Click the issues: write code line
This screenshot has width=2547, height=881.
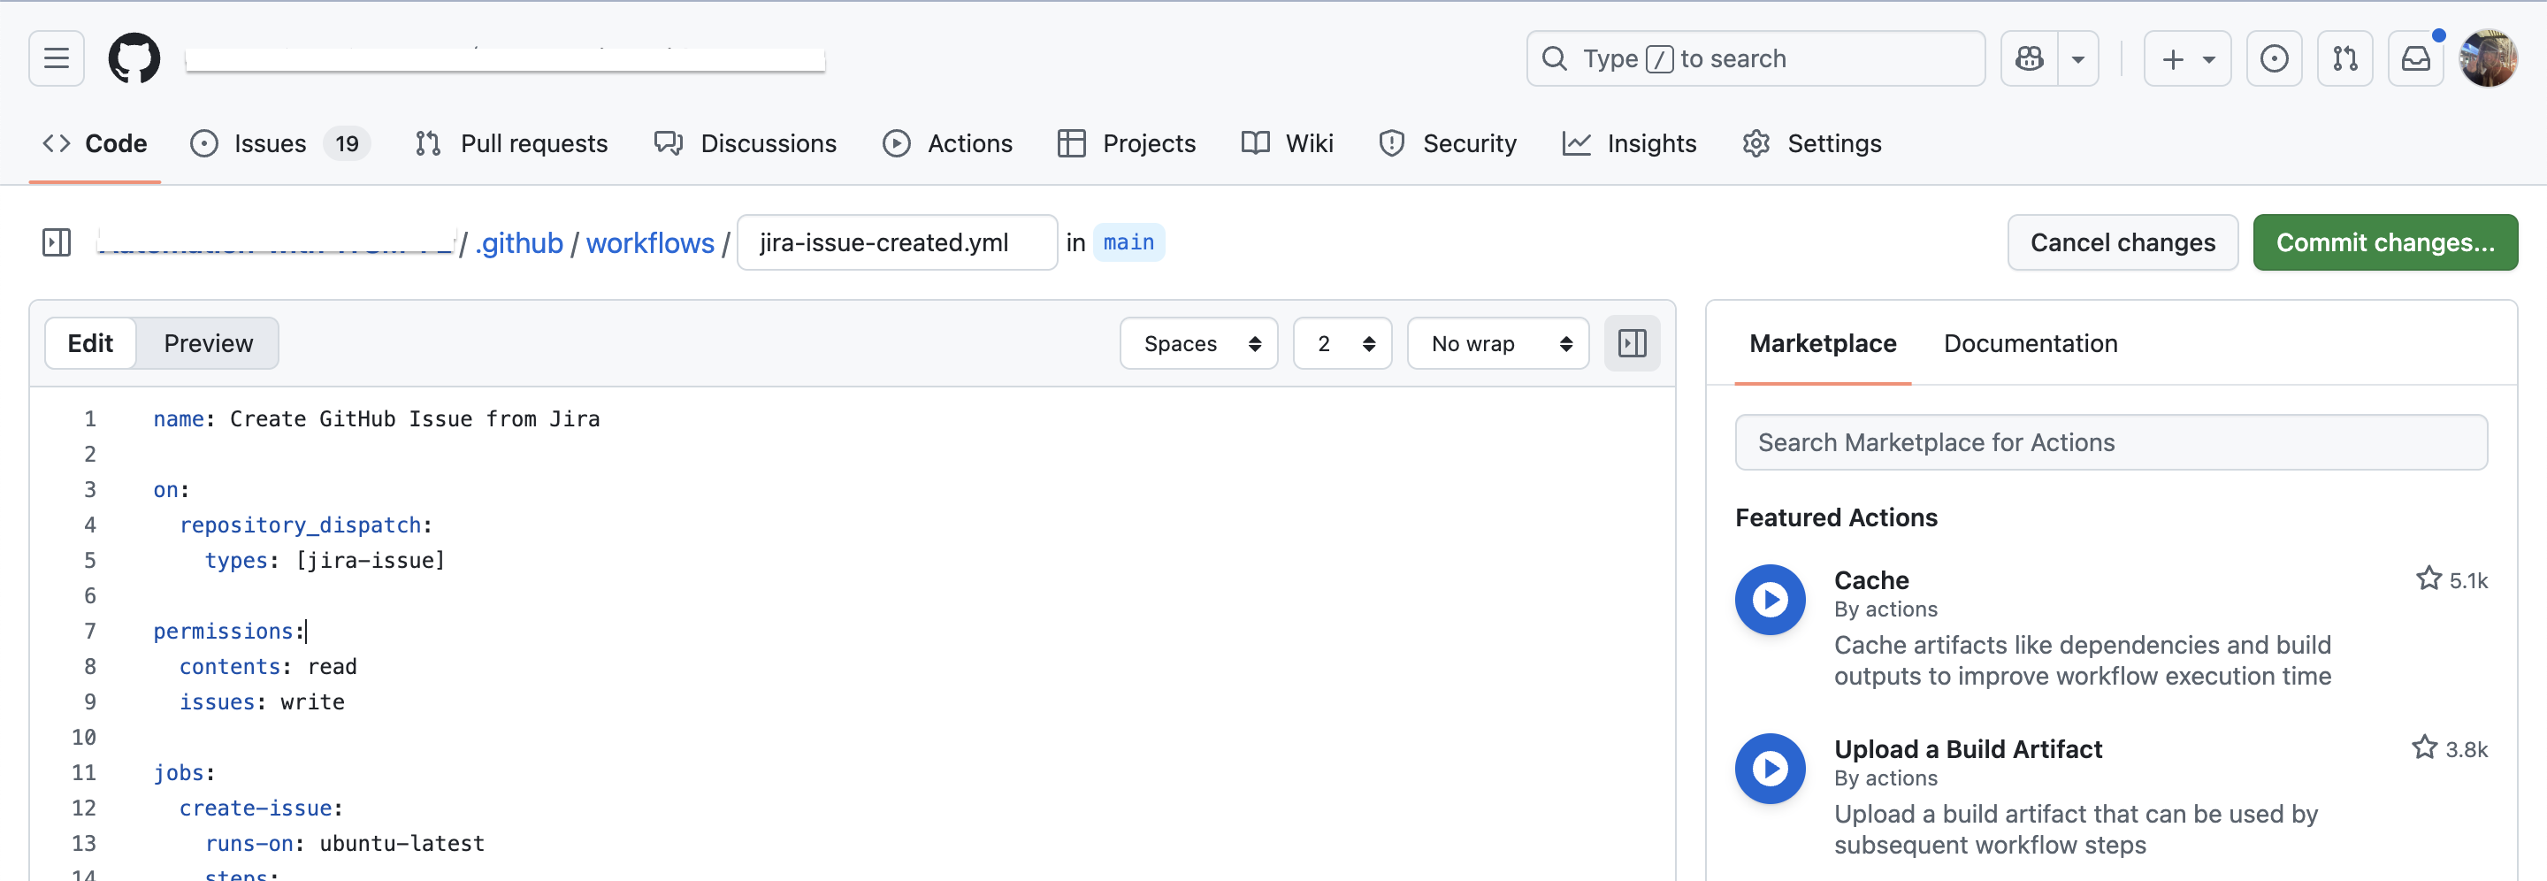(261, 702)
